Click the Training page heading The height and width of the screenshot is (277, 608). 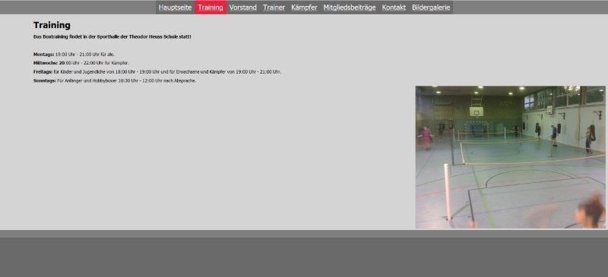click(x=52, y=25)
